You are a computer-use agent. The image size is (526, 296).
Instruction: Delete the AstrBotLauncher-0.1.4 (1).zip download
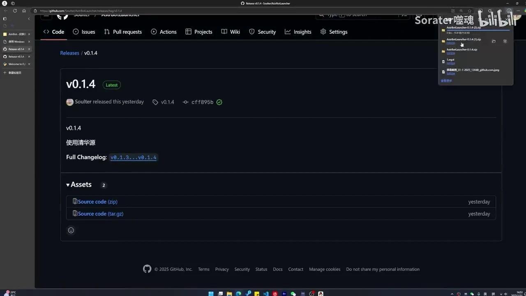[505, 41]
